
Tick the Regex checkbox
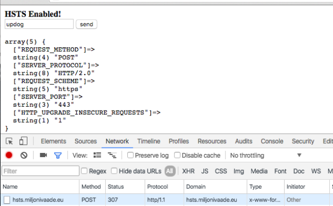[84, 171]
